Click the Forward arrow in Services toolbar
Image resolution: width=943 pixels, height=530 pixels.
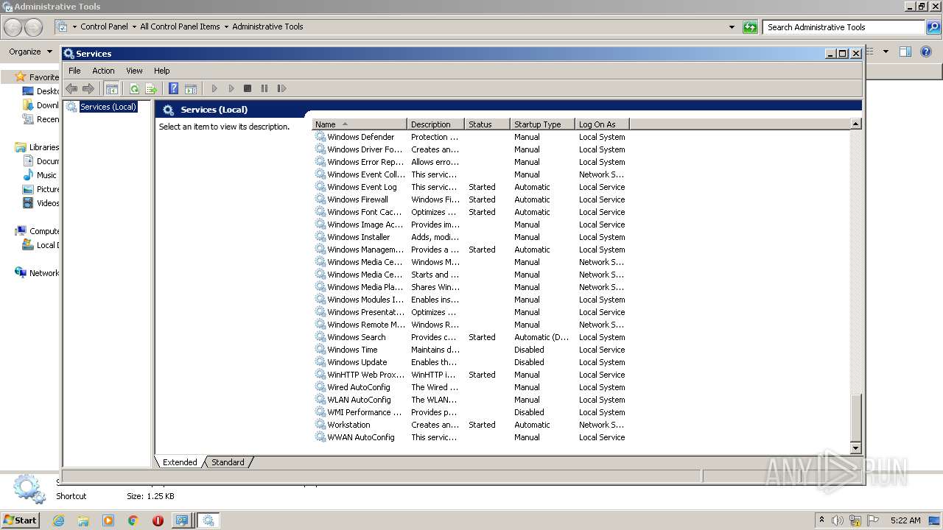click(88, 88)
